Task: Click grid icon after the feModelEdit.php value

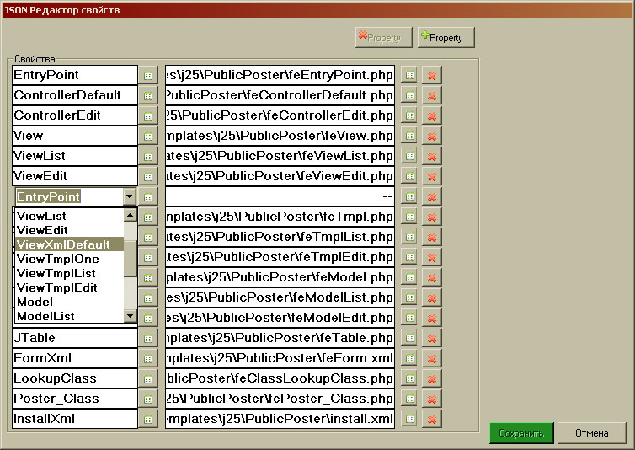Action: pyautogui.click(x=410, y=319)
